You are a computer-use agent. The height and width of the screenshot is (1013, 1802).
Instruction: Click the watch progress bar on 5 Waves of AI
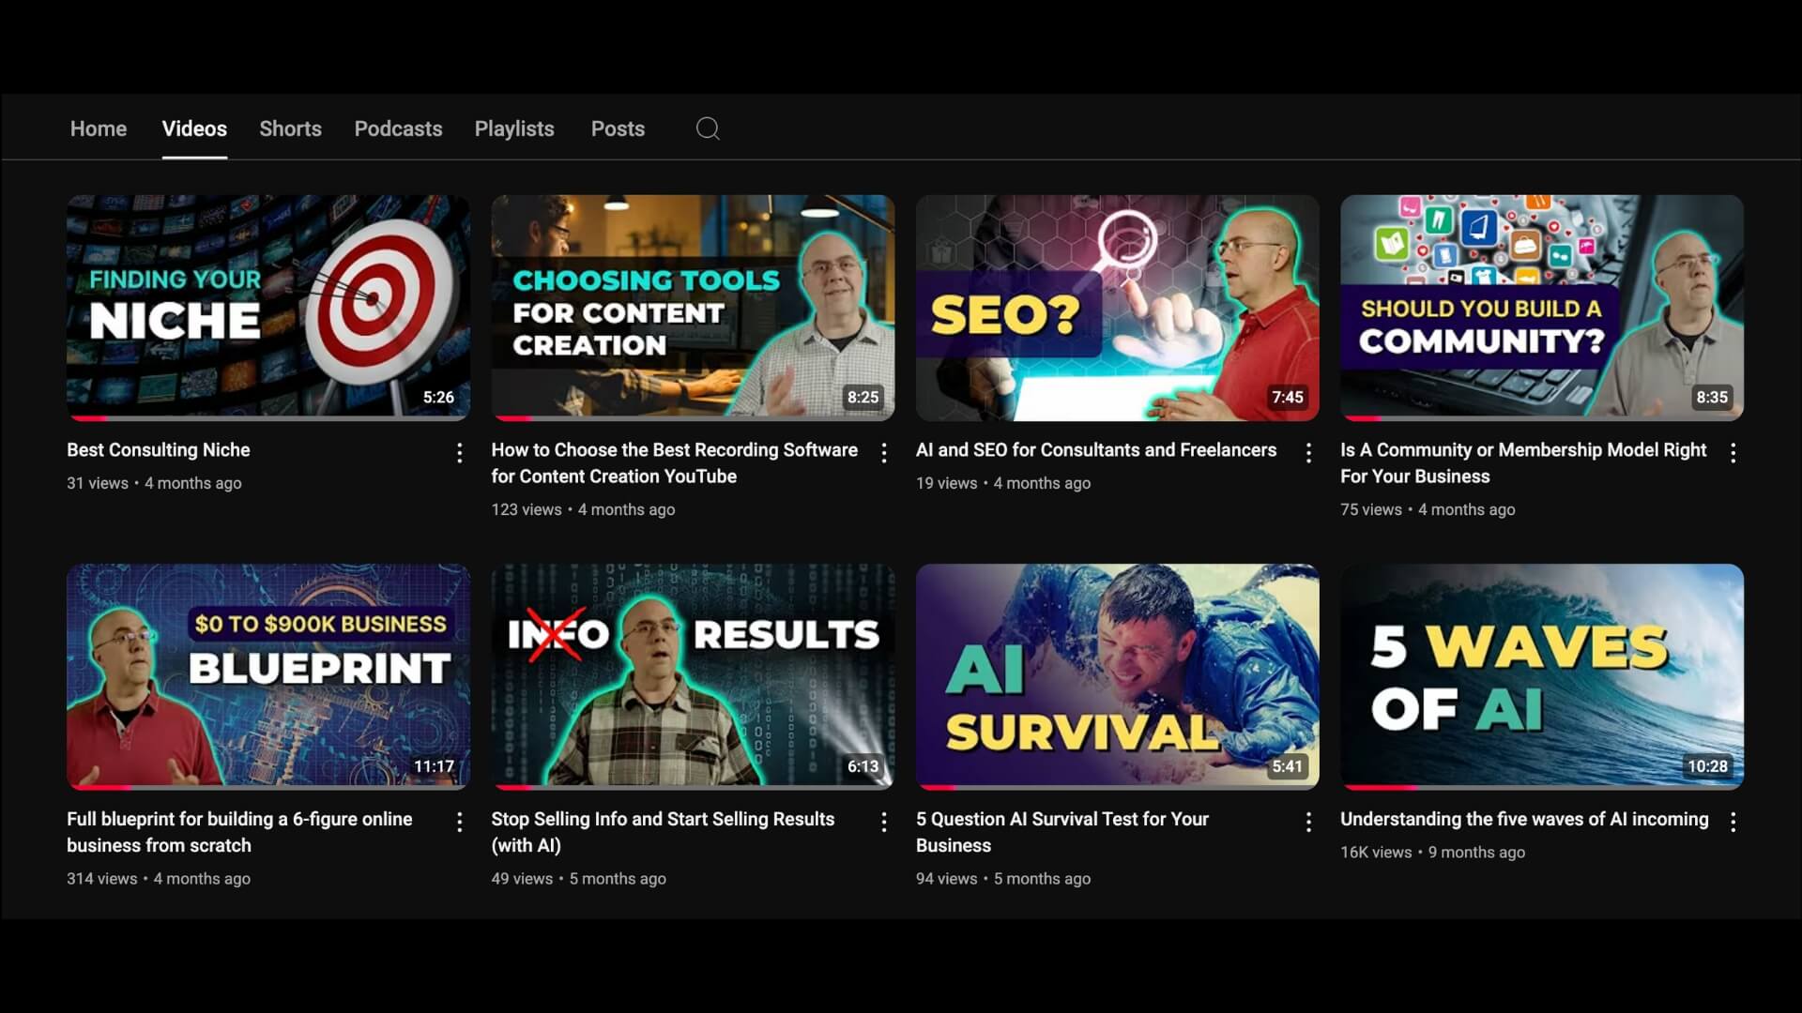pyautogui.click(x=1542, y=787)
